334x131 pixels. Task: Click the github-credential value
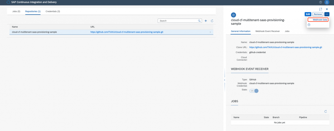[258, 52]
